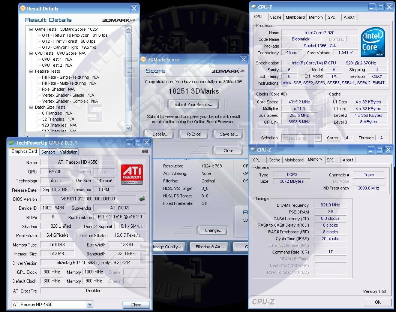The width and height of the screenshot is (396, 312).
Task: Collapse the Batch Size Tests tree node
Action: click(31, 107)
